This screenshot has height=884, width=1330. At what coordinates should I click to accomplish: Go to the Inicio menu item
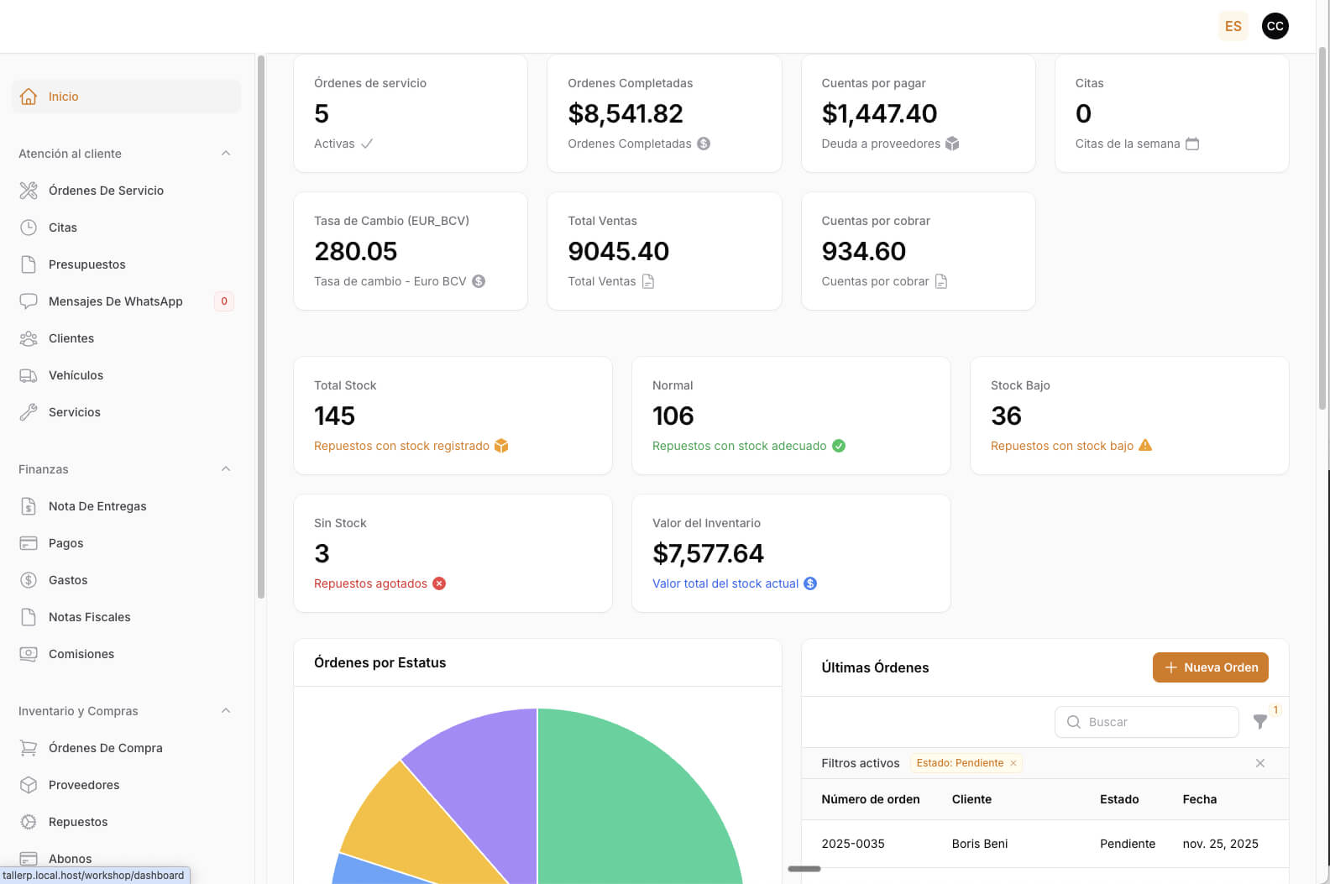[64, 97]
